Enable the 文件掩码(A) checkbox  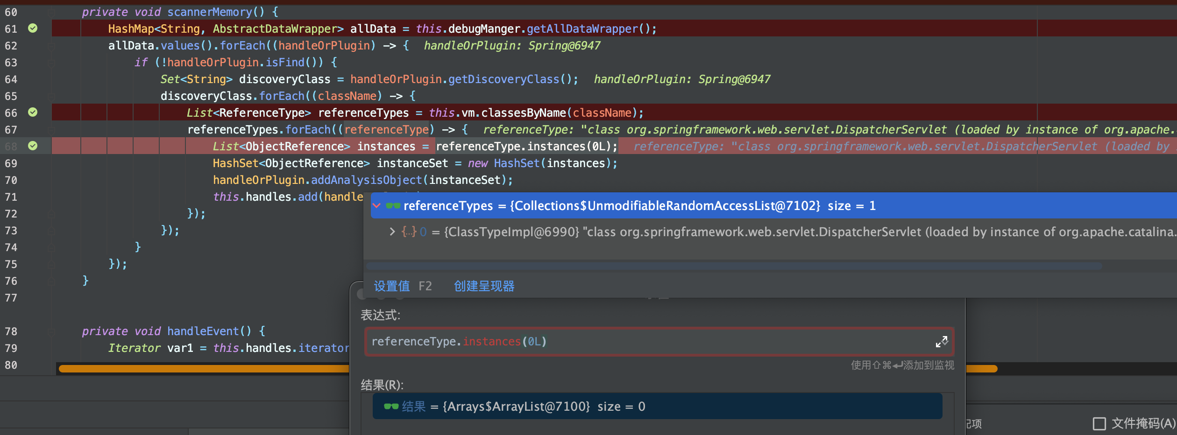pos(1099,424)
